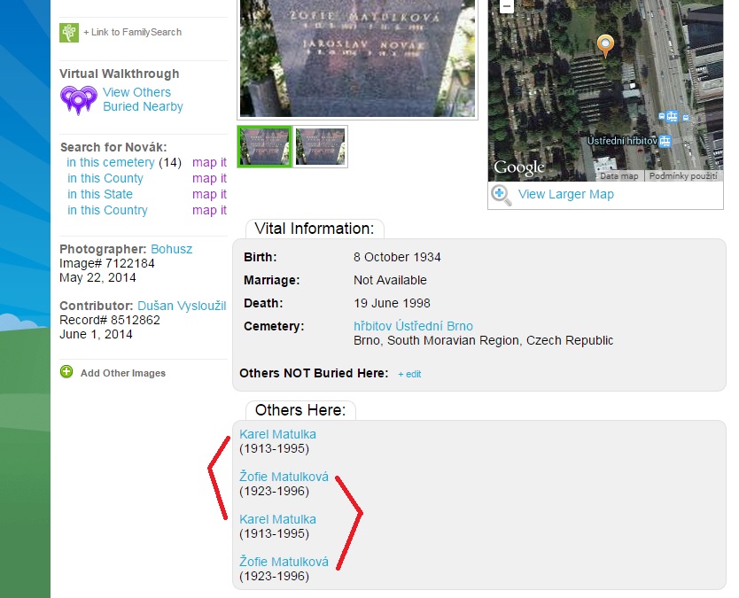
Task: Click the Ústřední hřbitov tram stop icon
Action: coord(665,141)
